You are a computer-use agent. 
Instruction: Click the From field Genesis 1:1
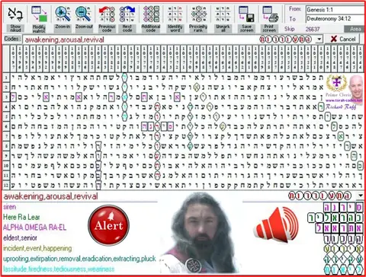[x=335, y=10]
